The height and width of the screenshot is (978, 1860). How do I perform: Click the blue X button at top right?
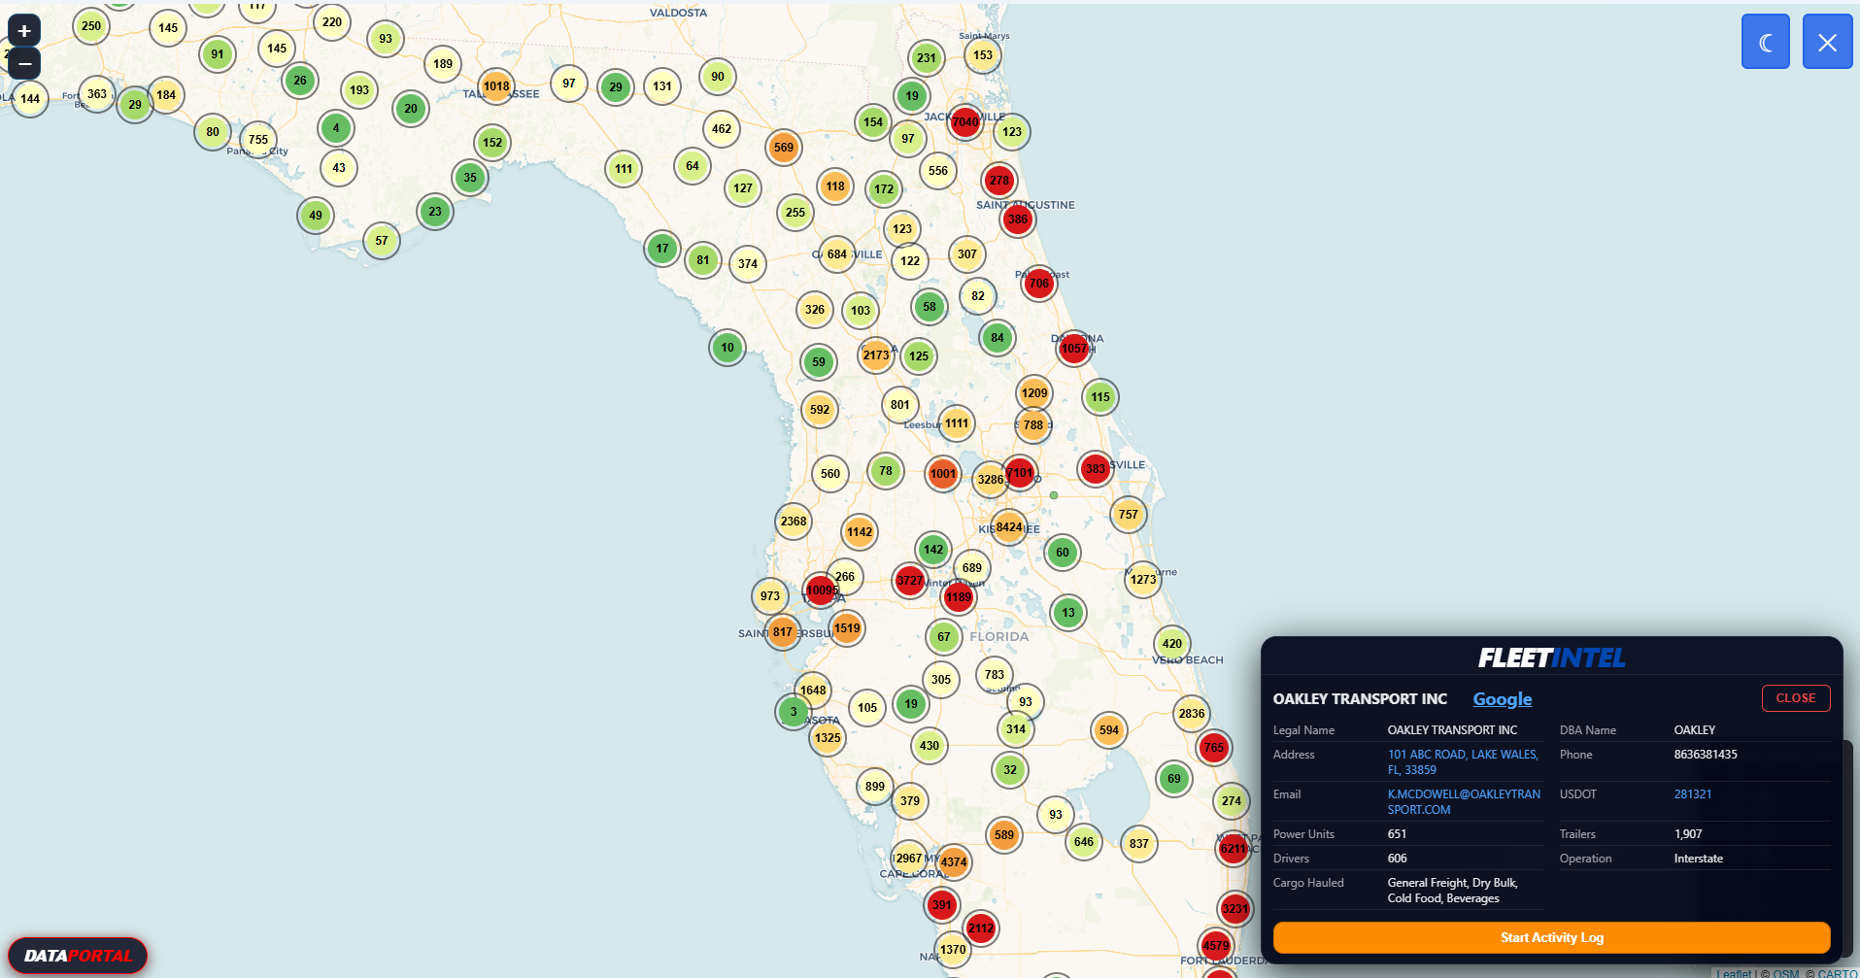[1826, 42]
